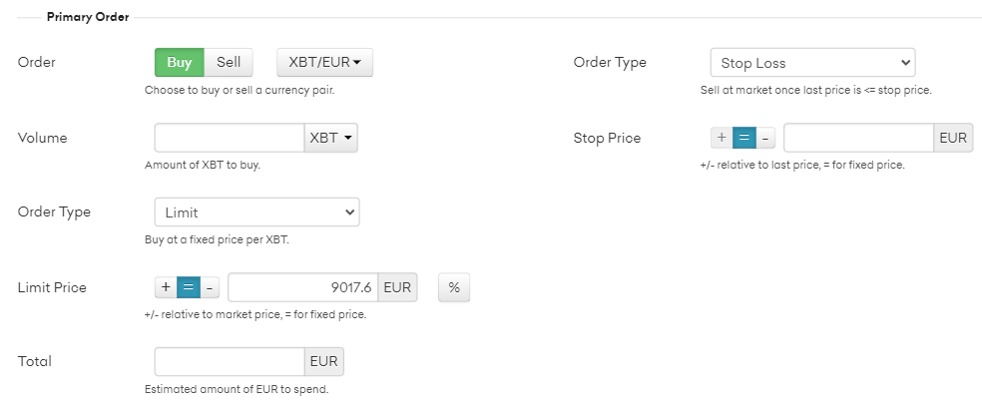Click the Stop Price input field
The width and height of the screenshot is (982, 414).
point(858,138)
